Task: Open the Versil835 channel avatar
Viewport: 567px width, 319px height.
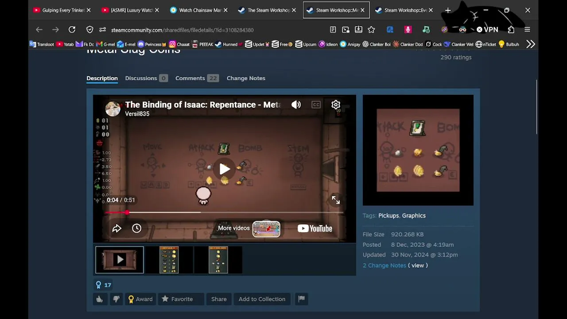Action: tap(113, 109)
